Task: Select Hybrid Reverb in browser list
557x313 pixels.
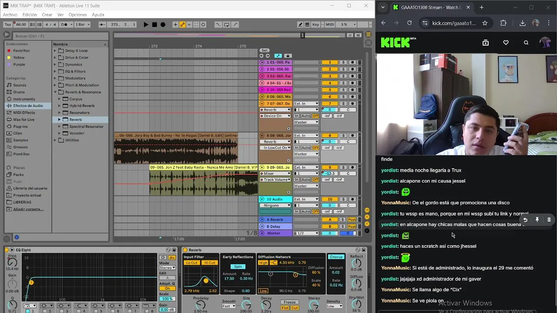Action: click(82, 106)
